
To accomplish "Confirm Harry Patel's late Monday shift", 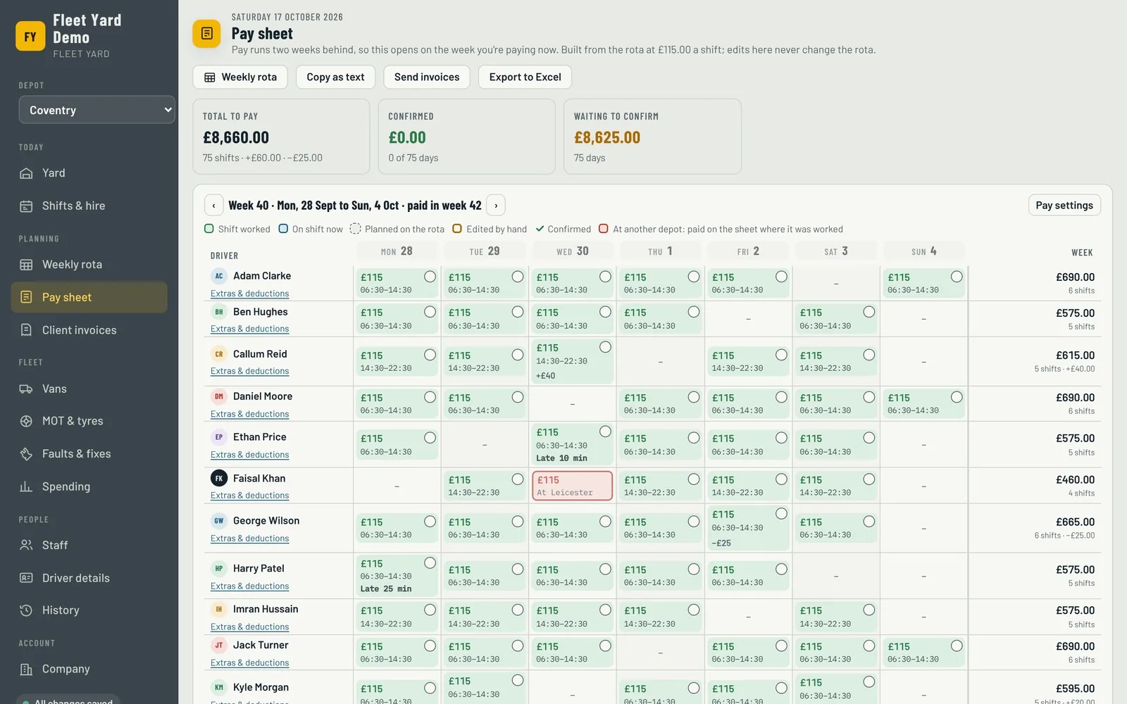I will (x=430, y=563).
